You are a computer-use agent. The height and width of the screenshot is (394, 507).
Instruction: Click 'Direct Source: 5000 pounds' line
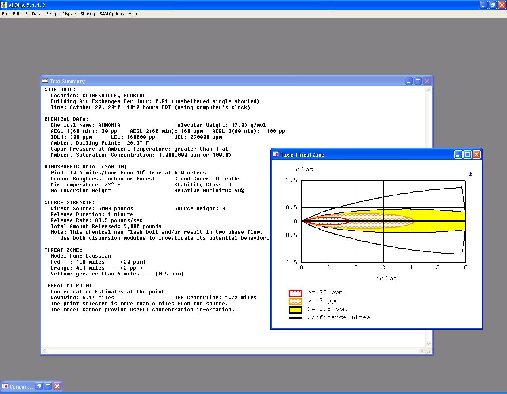coord(92,208)
